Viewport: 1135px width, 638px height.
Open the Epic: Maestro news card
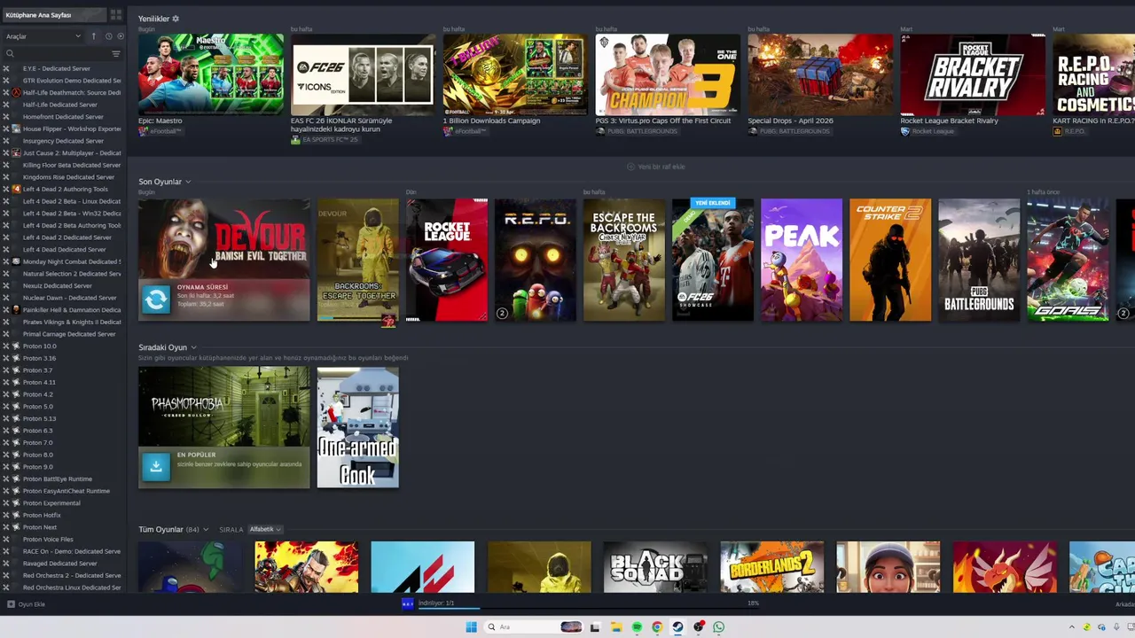click(211, 84)
